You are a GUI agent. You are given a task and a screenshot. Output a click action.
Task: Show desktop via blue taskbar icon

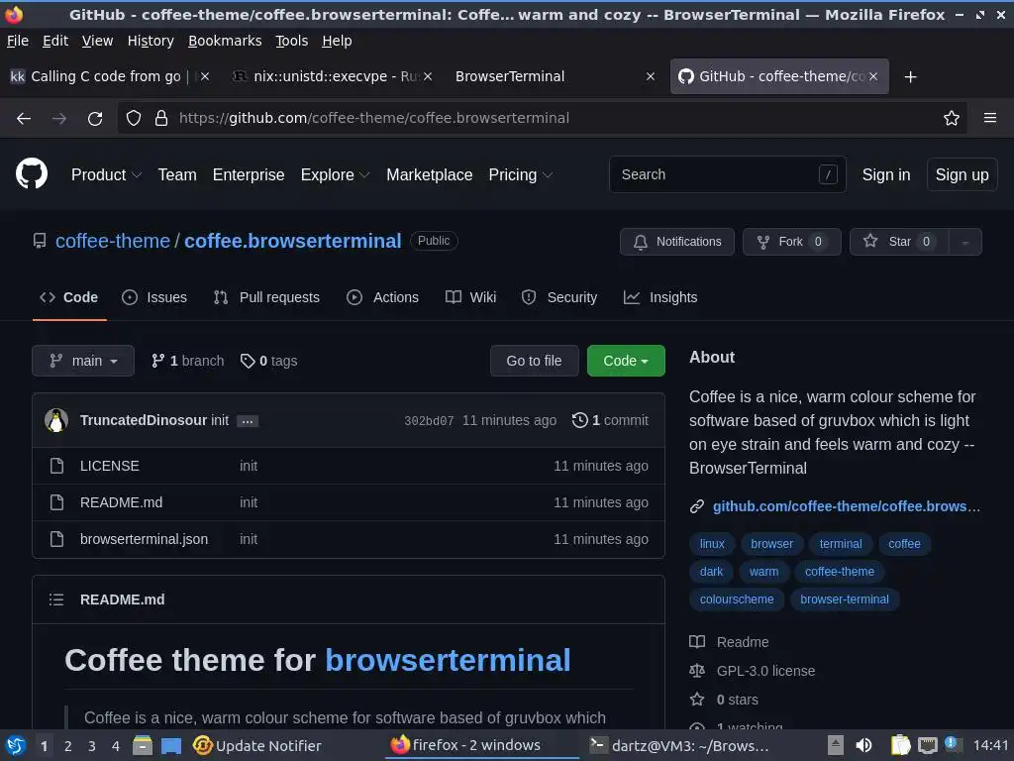point(170,745)
